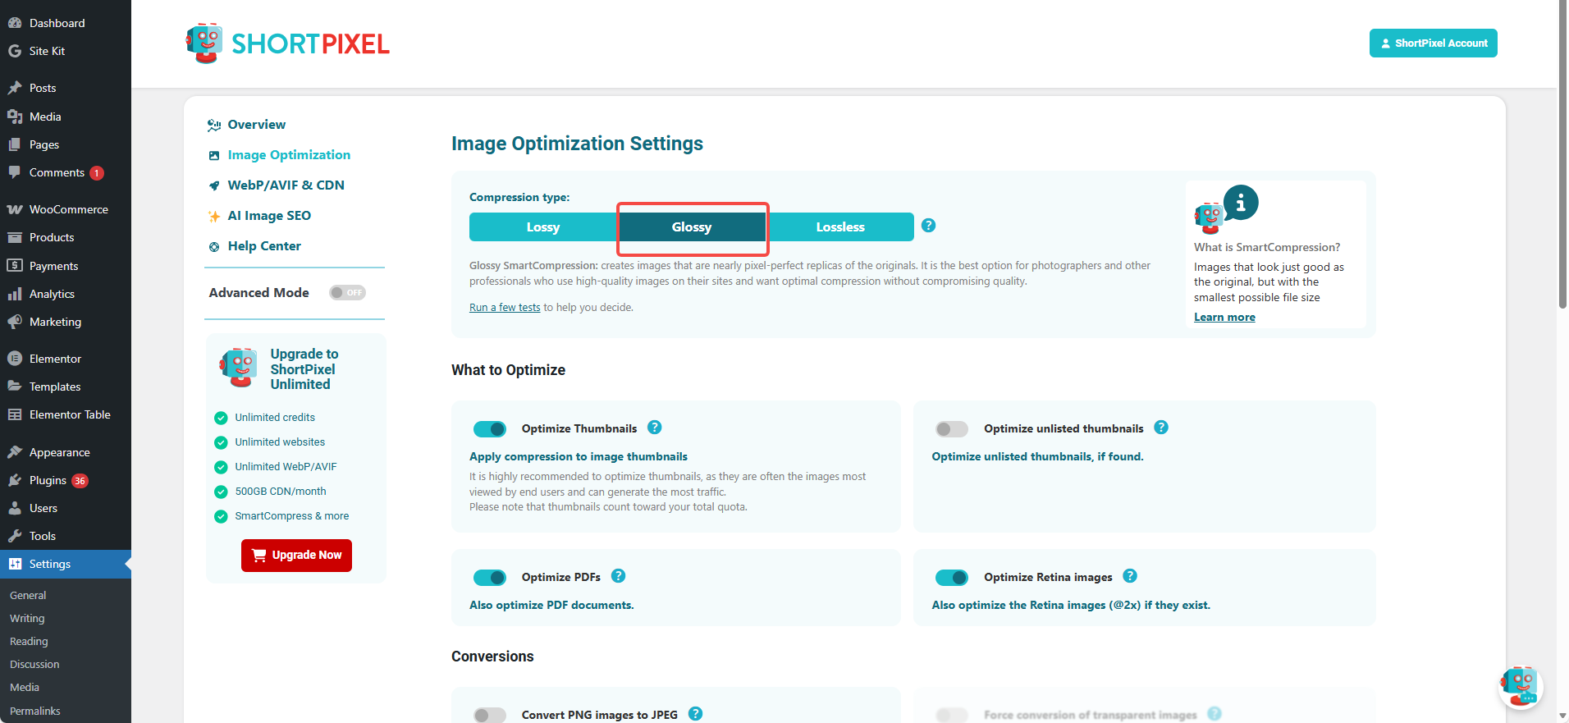Turn off the Optimize Retina images toggle
The height and width of the screenshot is (723, 1569).
coord(952,578)
